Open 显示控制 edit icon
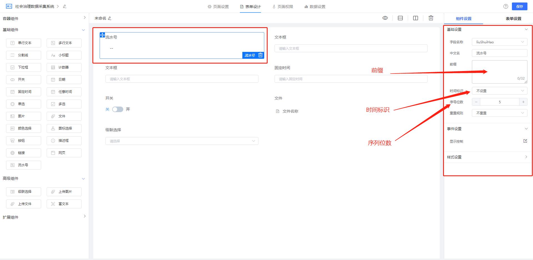 click(x=525, y=141)
